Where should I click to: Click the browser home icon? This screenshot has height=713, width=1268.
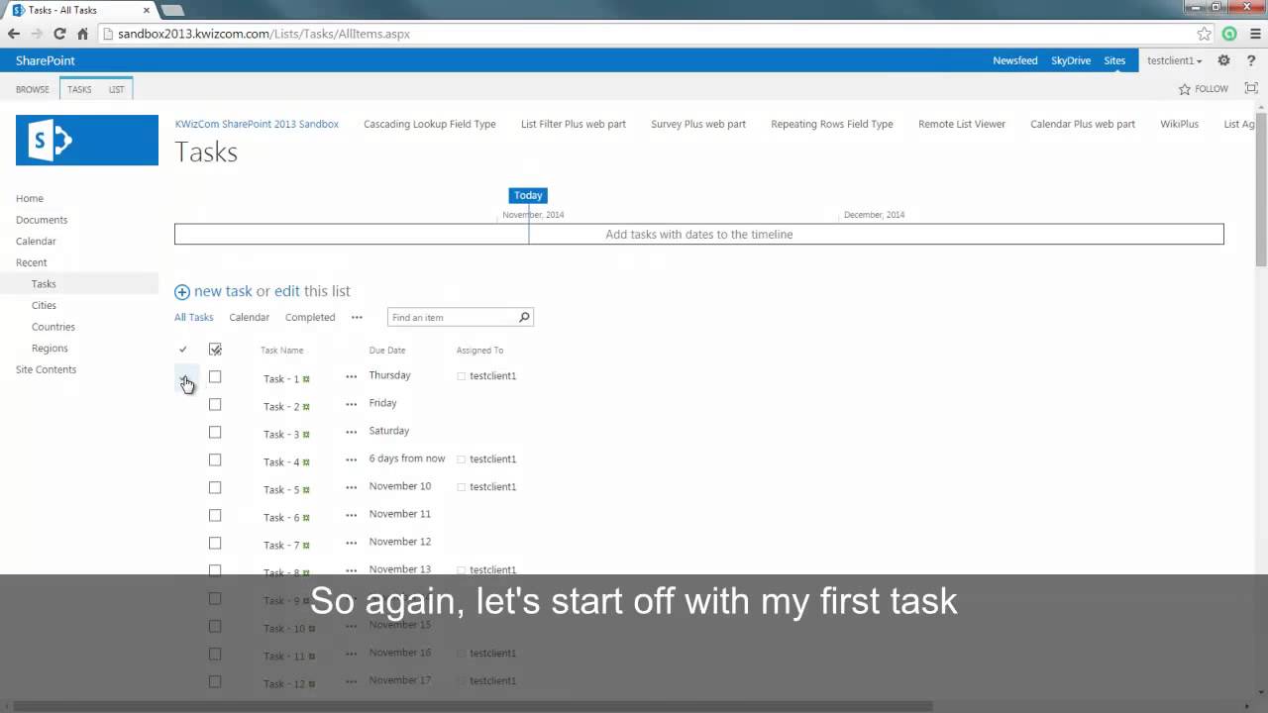tap(82, 34)
